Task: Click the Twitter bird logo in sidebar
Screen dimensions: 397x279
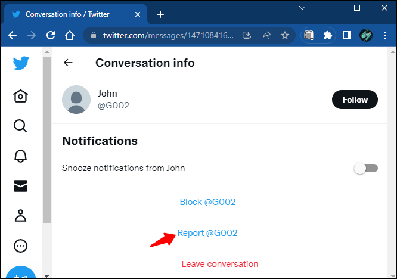Action: point(21,63)
